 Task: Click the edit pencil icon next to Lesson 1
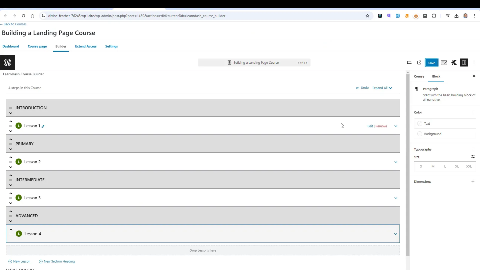[43, 126]
